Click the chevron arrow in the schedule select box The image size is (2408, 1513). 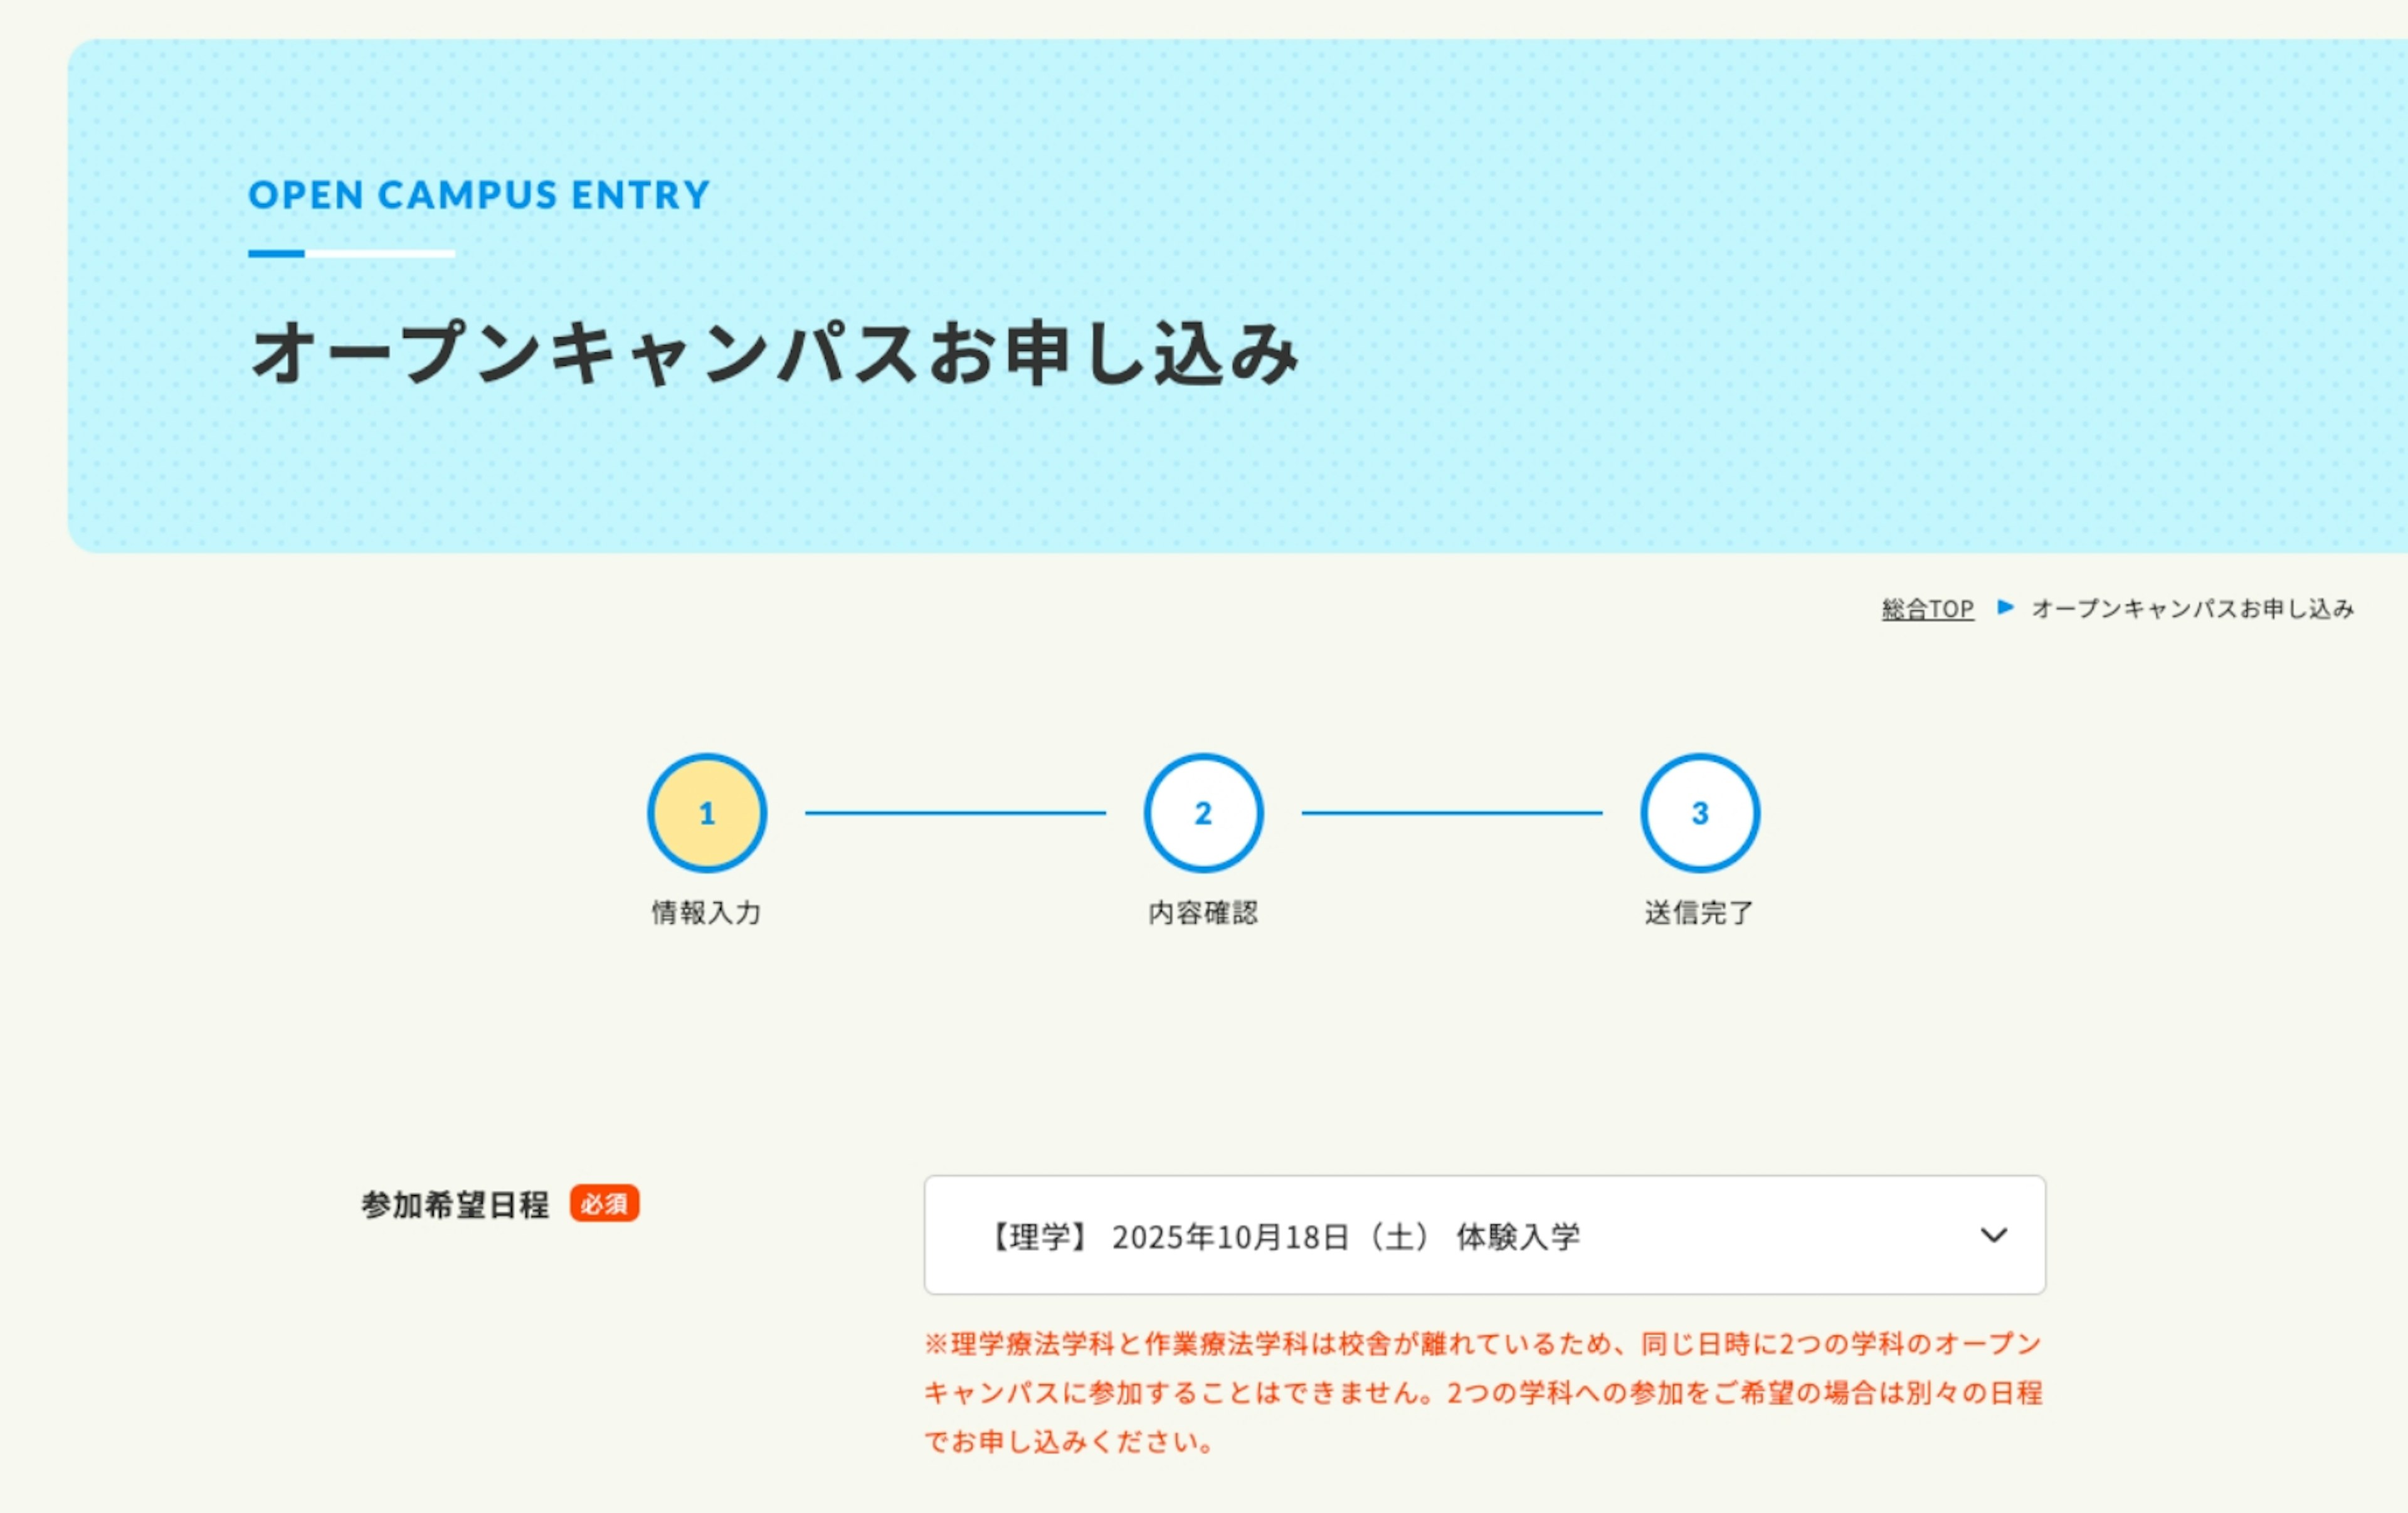click(1993, 1235)
